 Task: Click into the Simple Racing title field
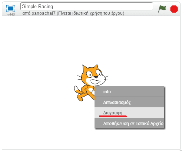pyautogui.click(x=87, y=6)
